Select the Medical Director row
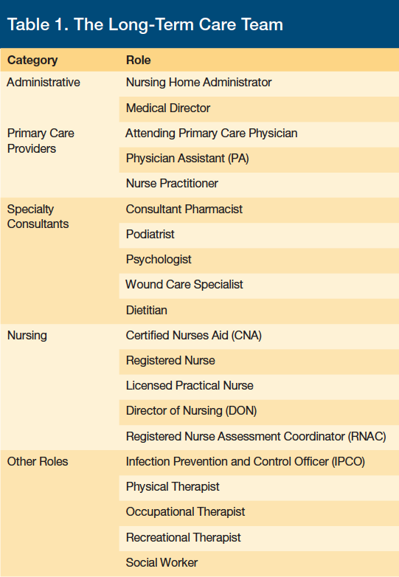 [x=259, y=109]
